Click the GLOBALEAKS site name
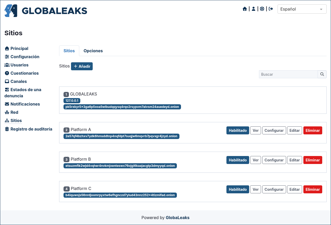 tap(84, 94)
